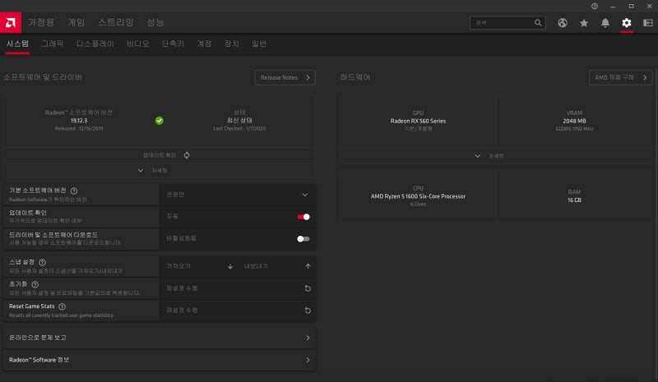Screen dimensions: 658x382
Task: Click 2048 MB VRAM value
Action: (x=574, y=122)
